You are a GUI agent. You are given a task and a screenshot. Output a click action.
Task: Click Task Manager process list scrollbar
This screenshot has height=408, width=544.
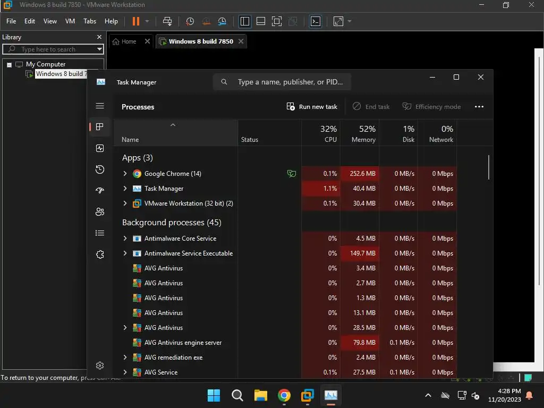[x=489, y=167]
